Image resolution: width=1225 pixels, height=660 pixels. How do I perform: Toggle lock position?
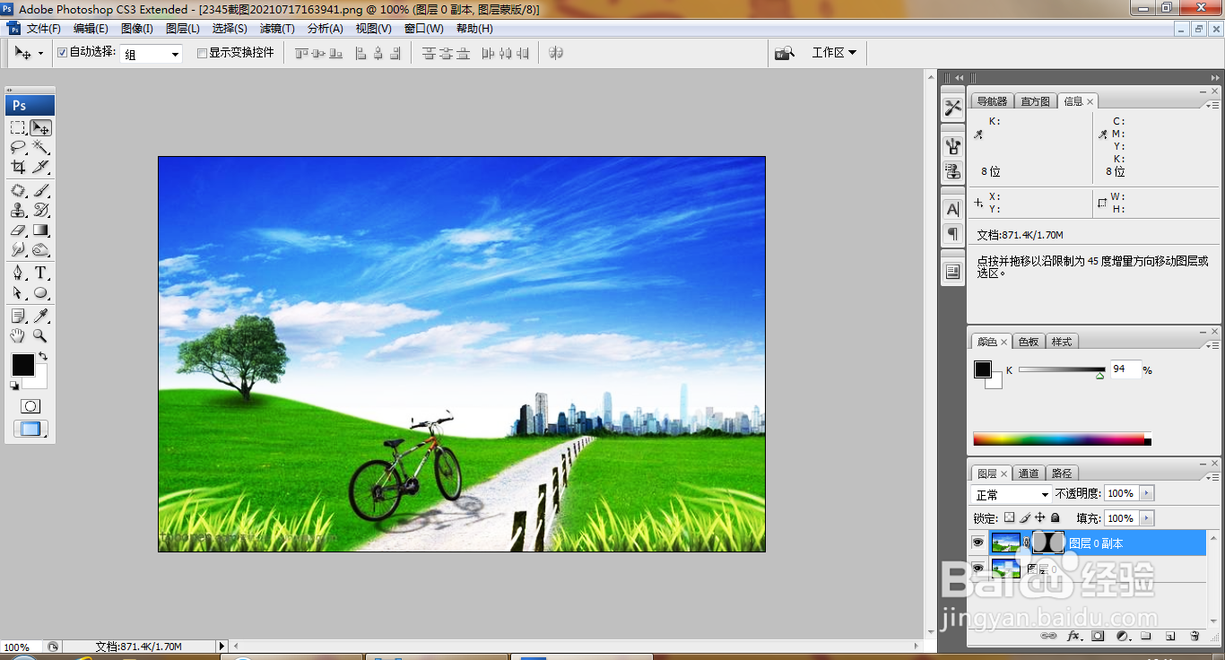tap(1040, 517)
